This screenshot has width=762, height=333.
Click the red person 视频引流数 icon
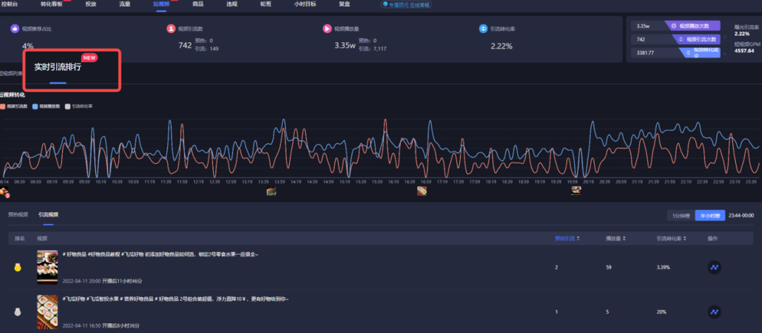[171, 29]
